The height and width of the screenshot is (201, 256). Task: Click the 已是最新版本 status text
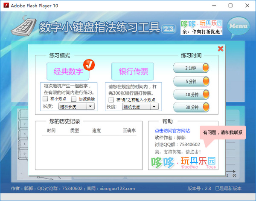[x=228, y=189]
